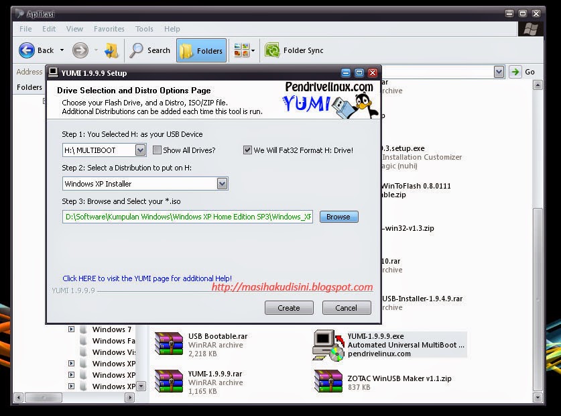This screenshot has width=561, height=416.
Task: Launch Folder Sync from the toolbar
Action: [x=294, y=50]
